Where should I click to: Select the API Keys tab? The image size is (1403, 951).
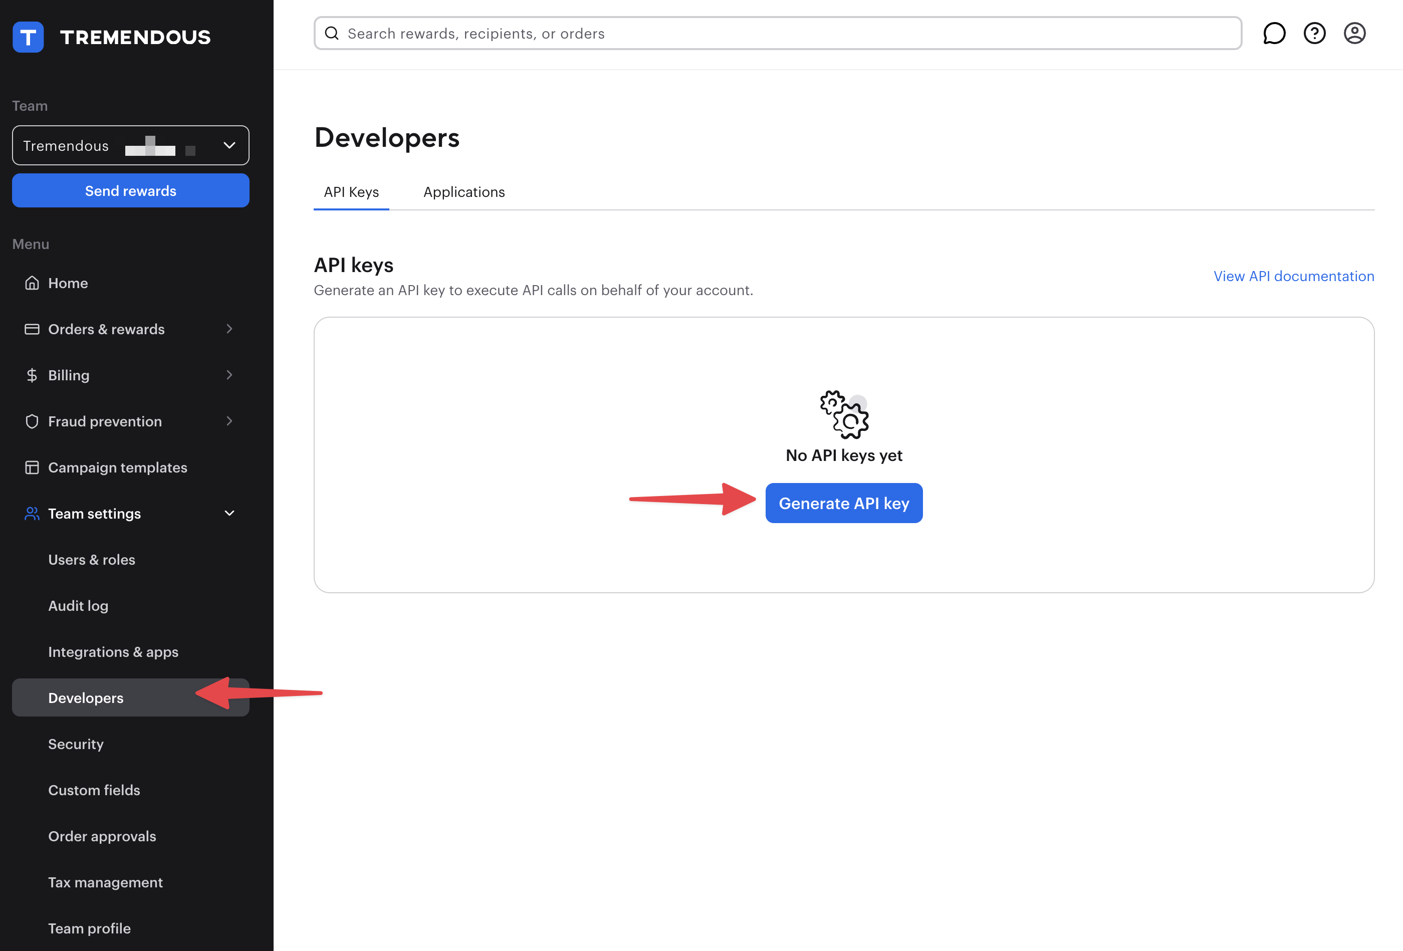tap(351, 192)
